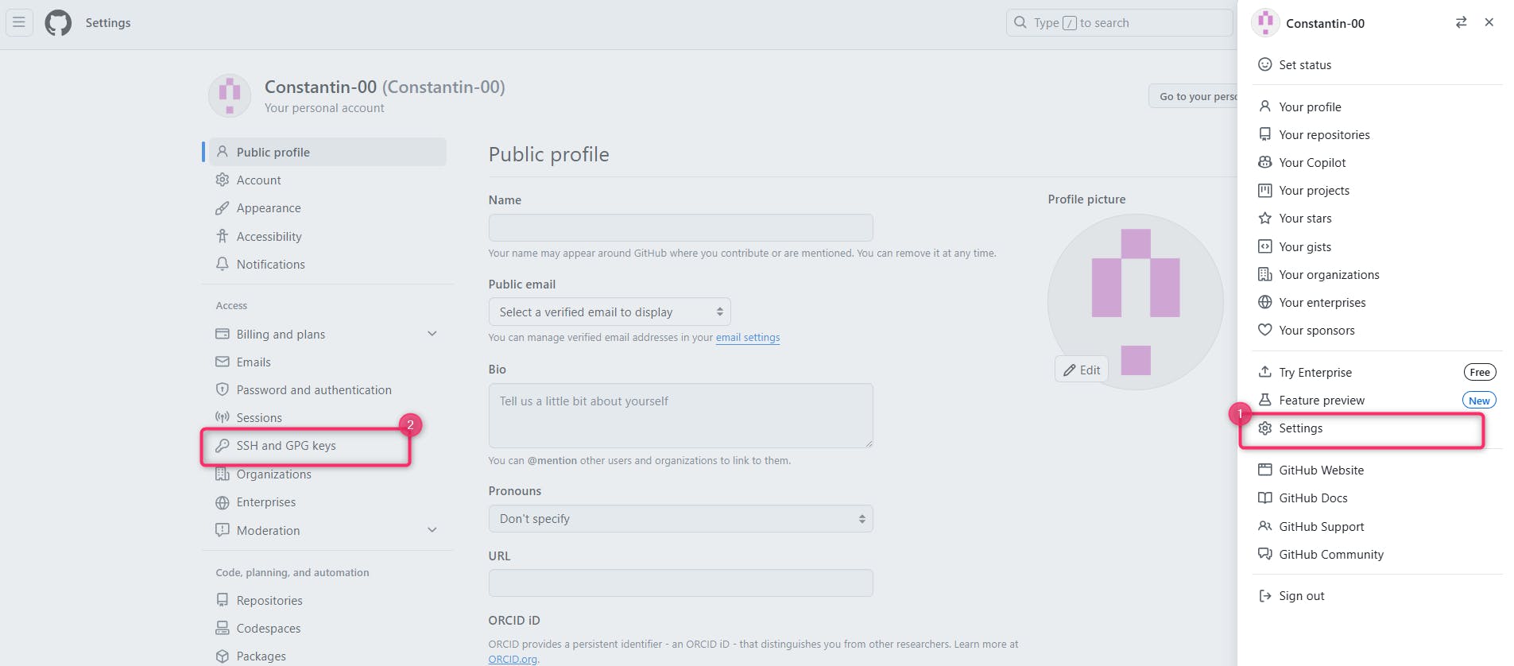Open the hamburger navigation menu
Screen dimensions: 1514x666
pyautogui.click(x=19, y=22)
